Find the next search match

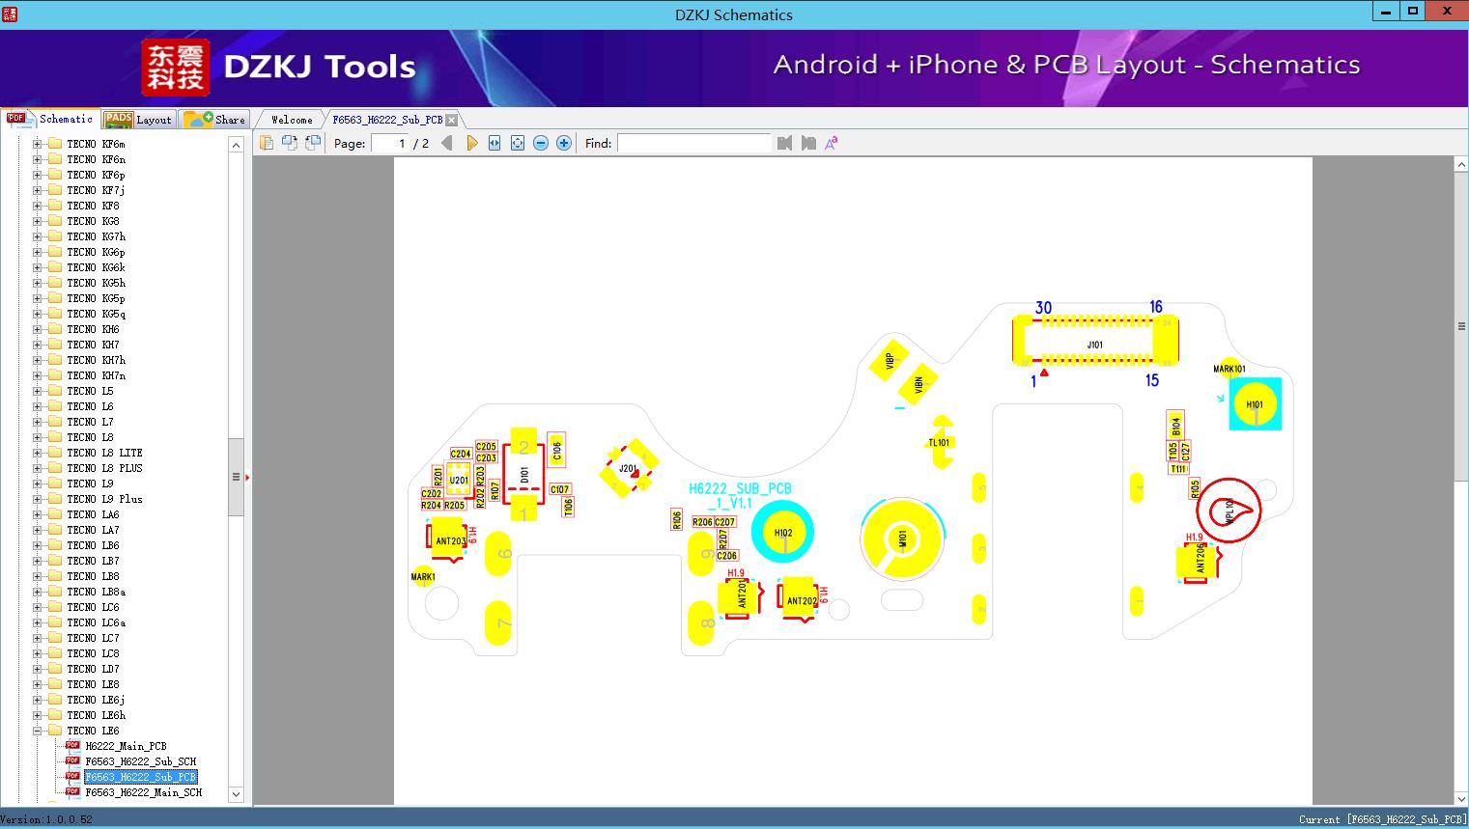tap(808, 143)
